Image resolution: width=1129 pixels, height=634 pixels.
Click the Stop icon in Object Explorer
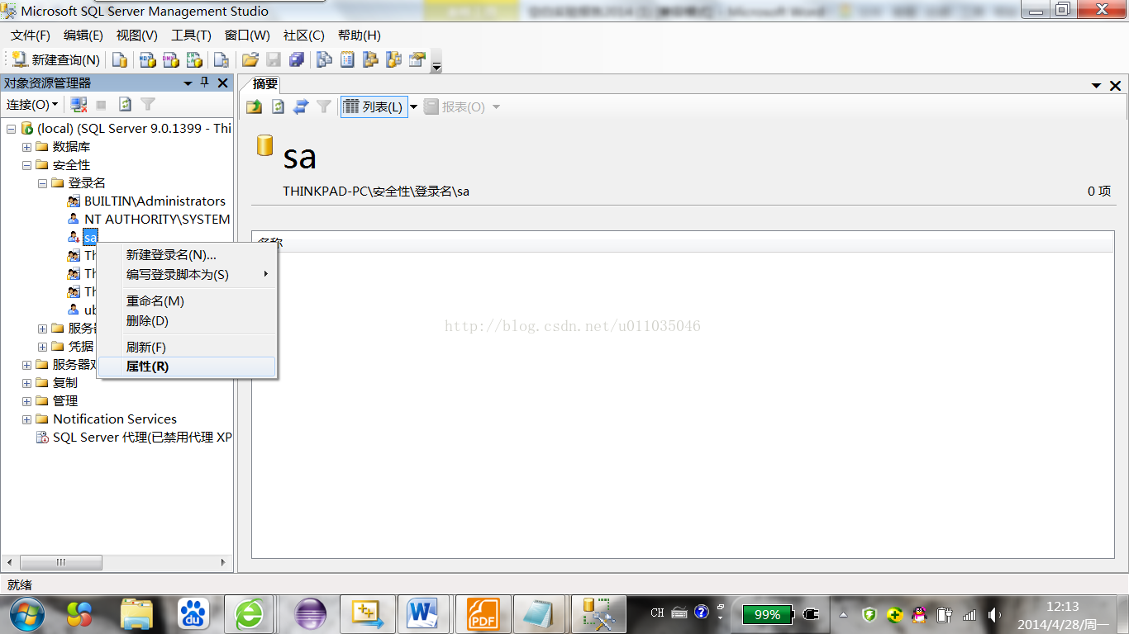point(101,105)
